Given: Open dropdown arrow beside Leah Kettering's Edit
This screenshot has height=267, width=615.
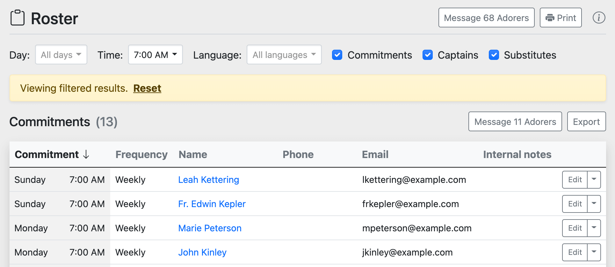Looking at the screenshot, I should (594, 180).
